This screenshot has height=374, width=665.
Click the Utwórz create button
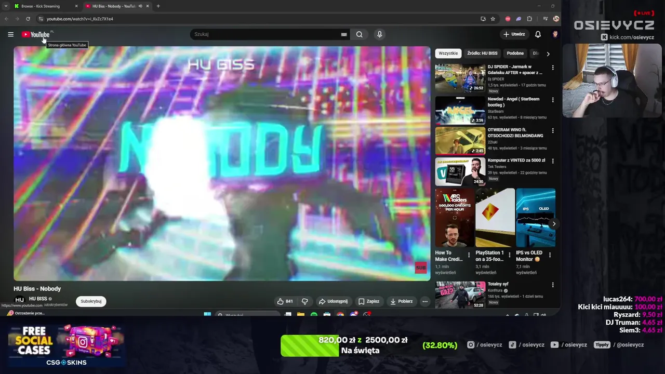coord(514,34)
